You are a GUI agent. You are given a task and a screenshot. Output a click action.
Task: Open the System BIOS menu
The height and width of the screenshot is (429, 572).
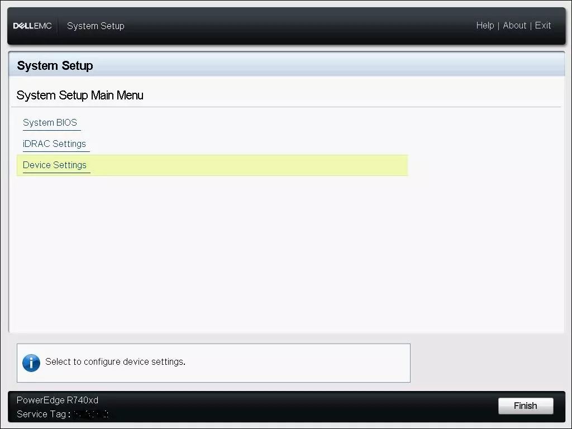coord(50,122)
